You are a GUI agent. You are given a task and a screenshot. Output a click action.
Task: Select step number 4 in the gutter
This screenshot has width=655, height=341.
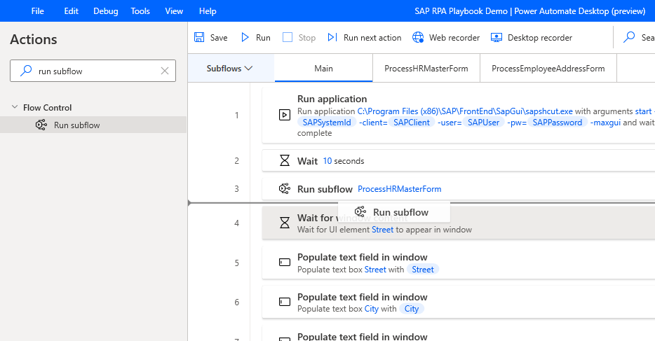point(237,223)
